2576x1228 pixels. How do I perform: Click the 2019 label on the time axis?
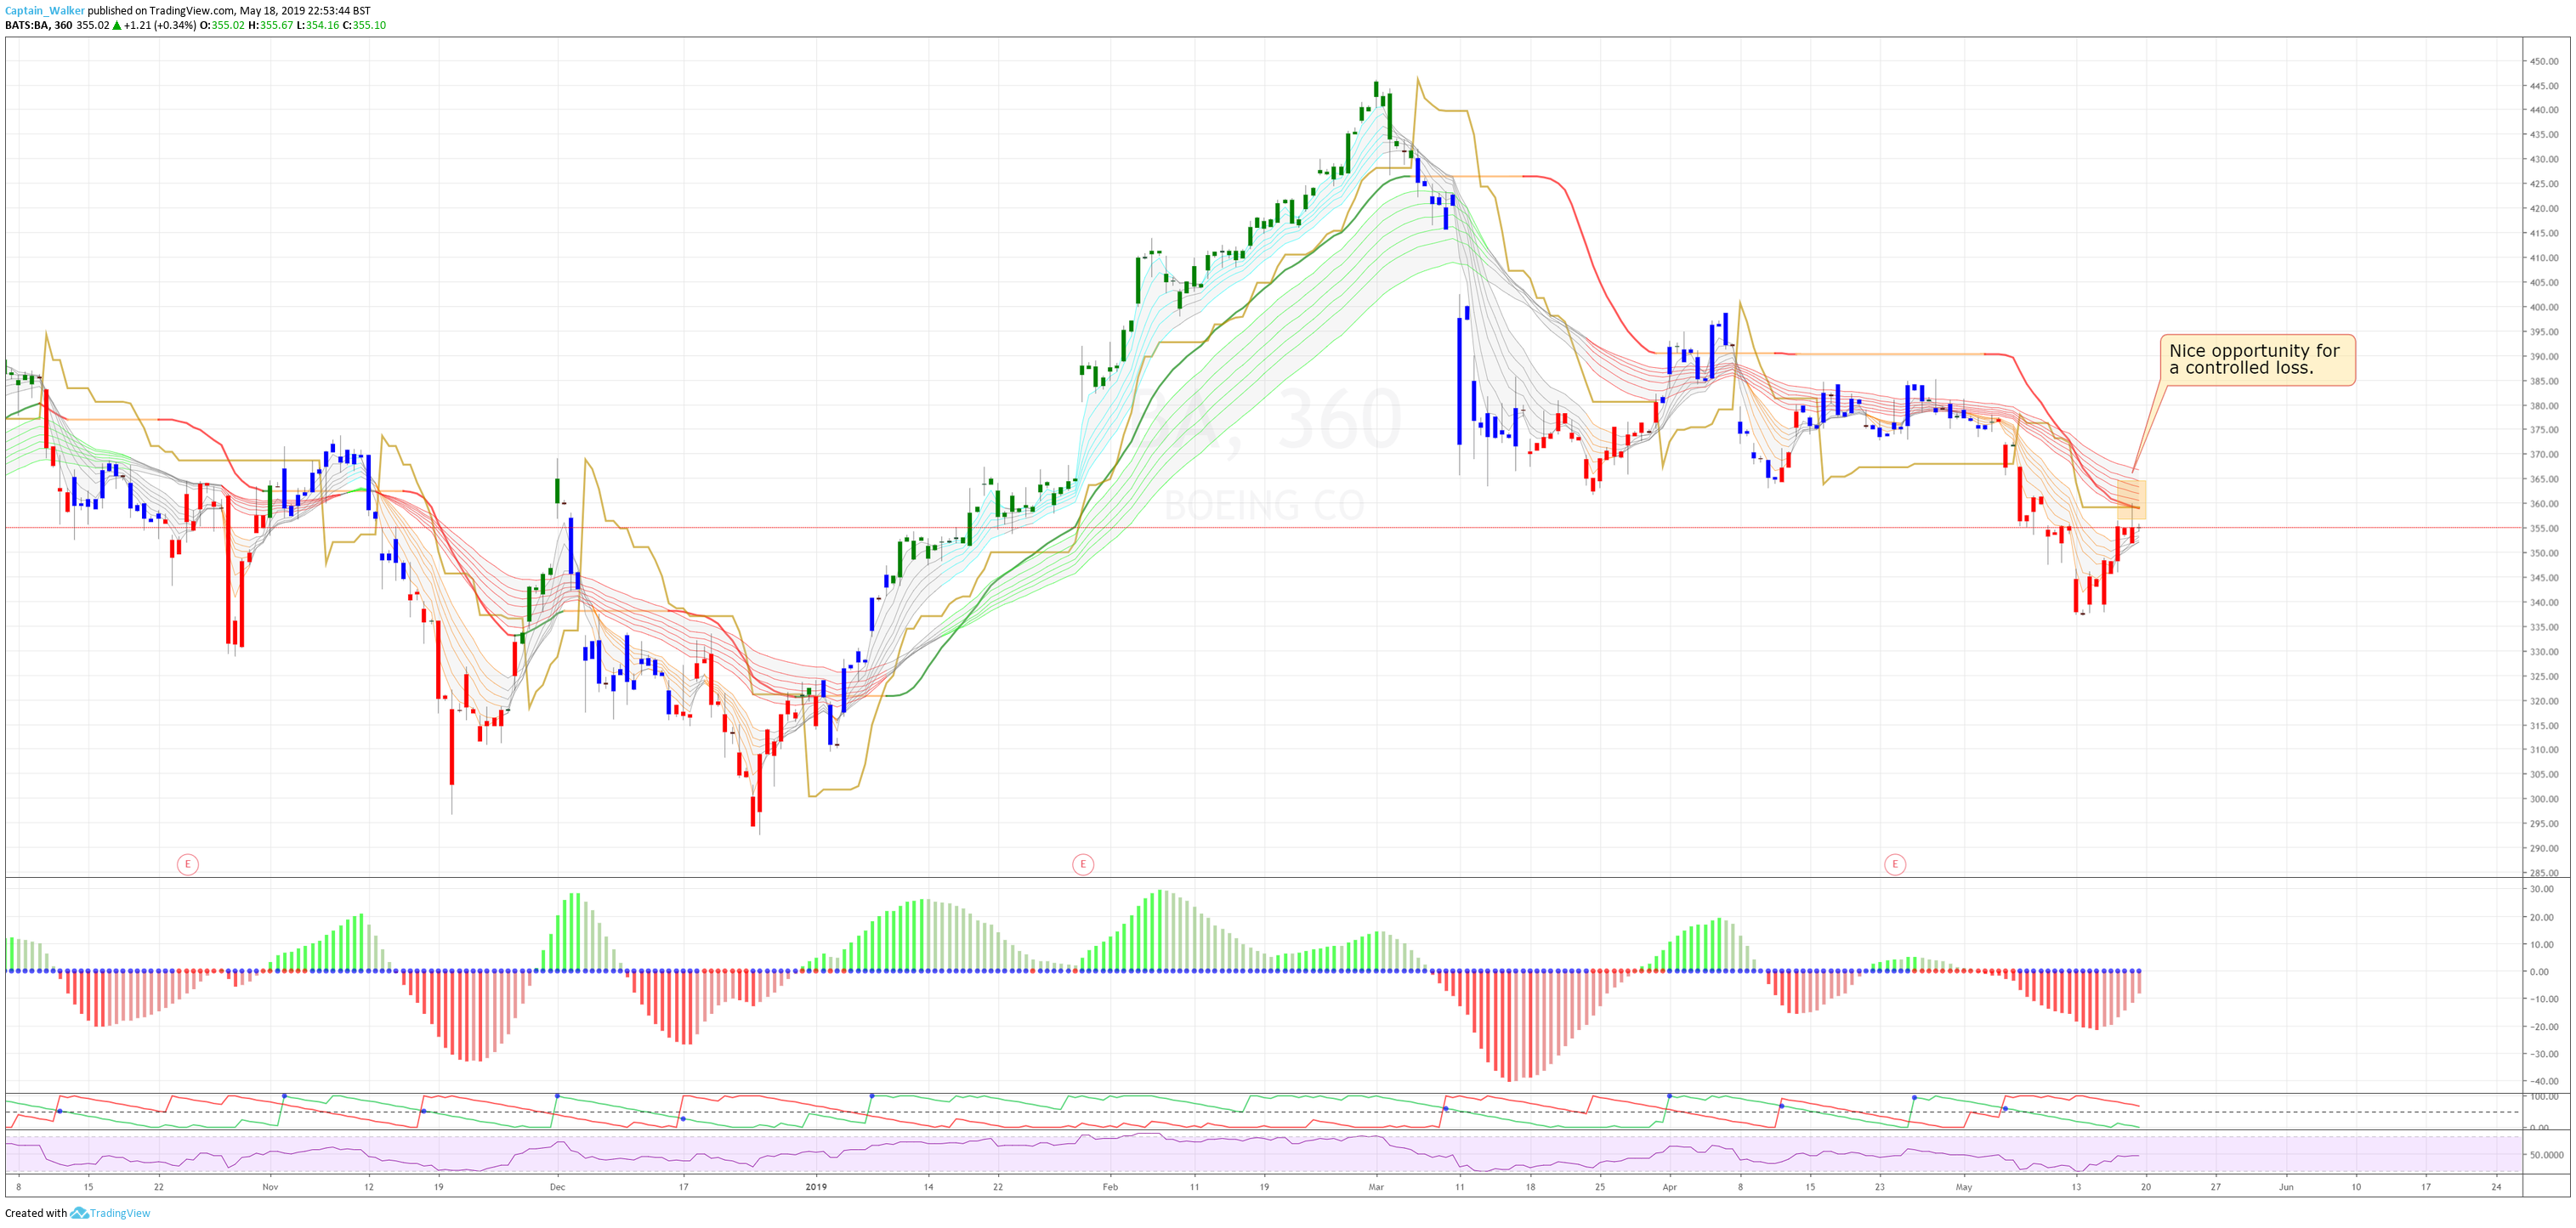click(816, 1187)
